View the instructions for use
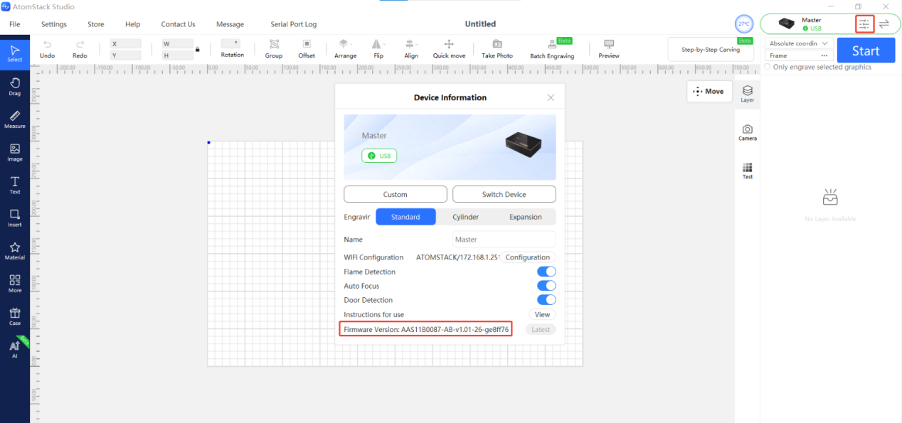The height and width of the screenshot is (423, 902). tap(542, 314)
